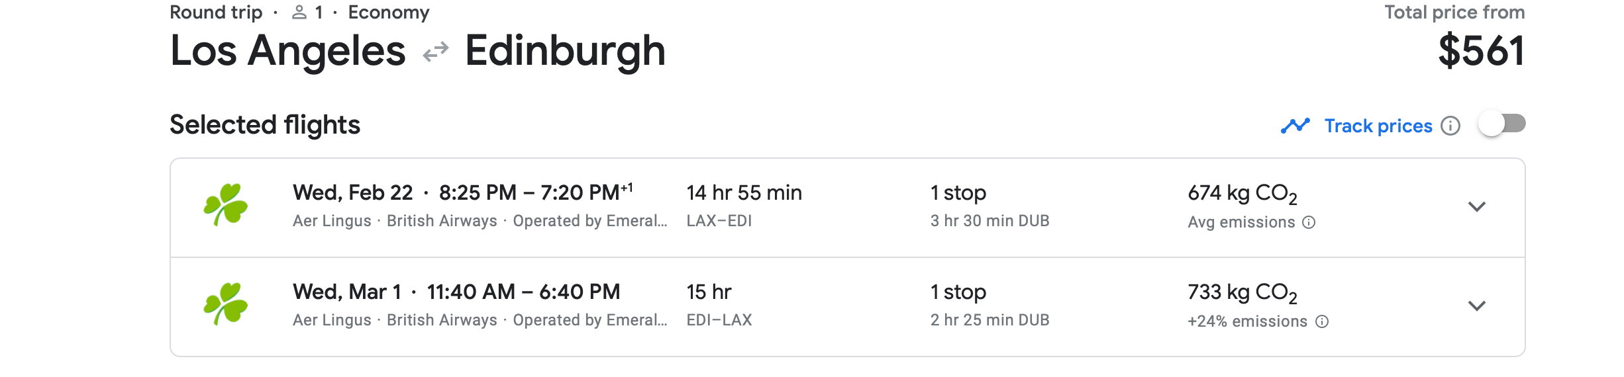1624x377 pixels.
Task: Click the 2 hr 25 min DUB layover text
Action: (990, 320)
